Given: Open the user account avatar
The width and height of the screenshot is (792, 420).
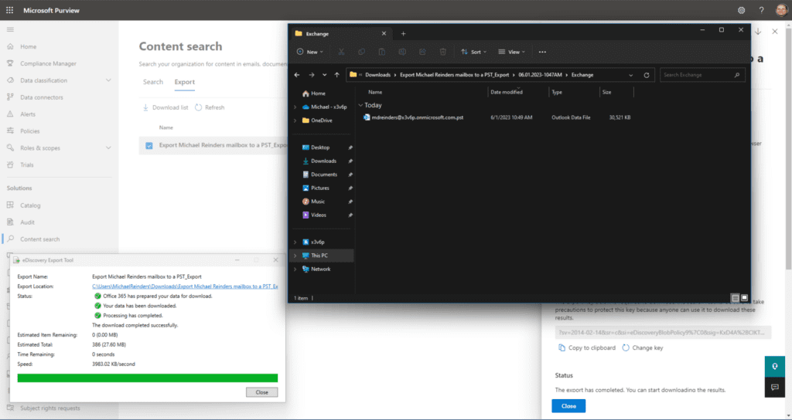Looking at the screenshot, I should tap(781, 10).
